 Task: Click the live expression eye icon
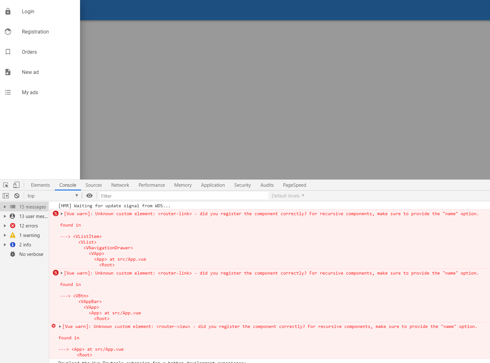click(90, 196)
